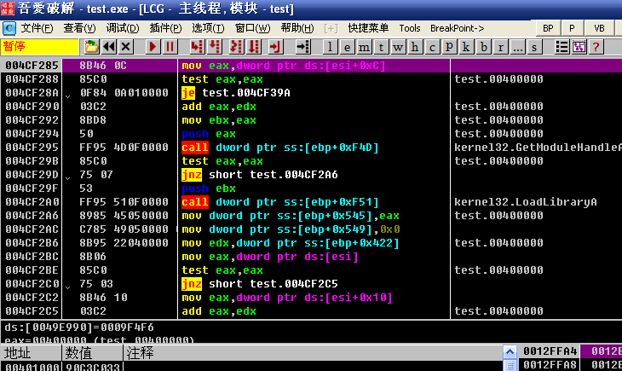Click the Trace Into toolbar icon

[x=236, y=47]
